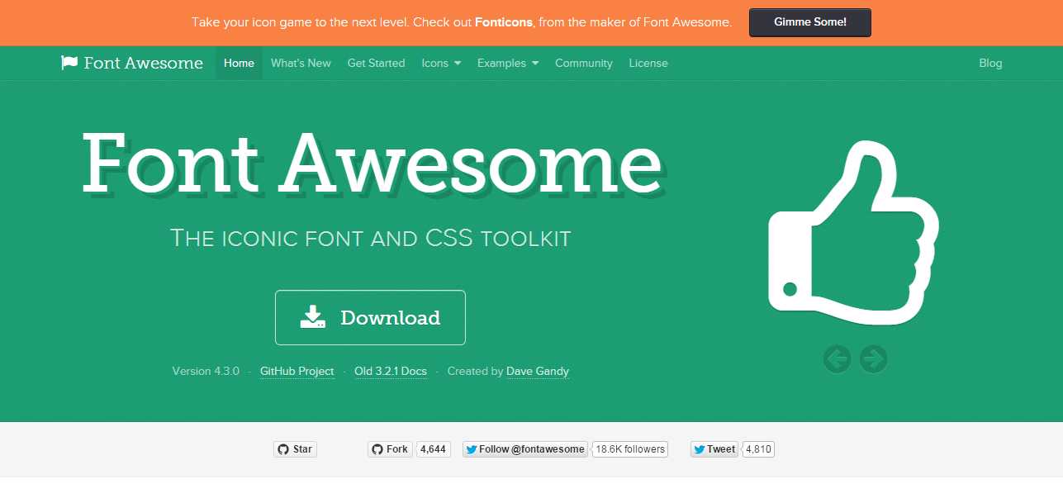
Task: Open the Get Started page
Action: coord(376,63)
